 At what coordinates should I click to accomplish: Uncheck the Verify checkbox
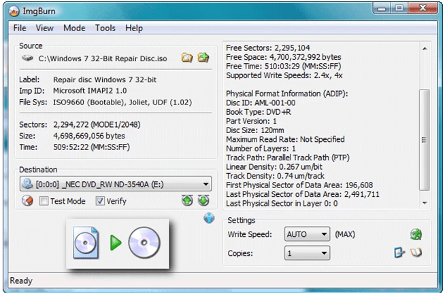pos(100,201)
